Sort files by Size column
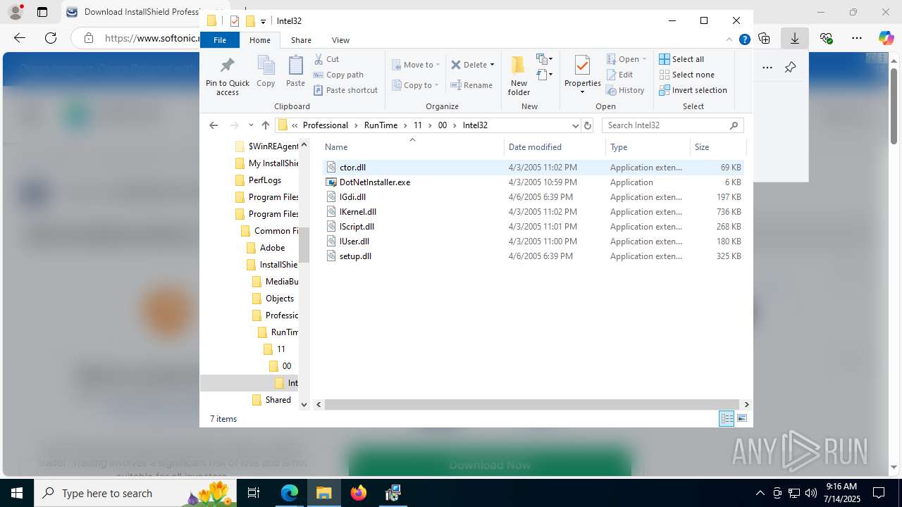 (x=717, y=147)
